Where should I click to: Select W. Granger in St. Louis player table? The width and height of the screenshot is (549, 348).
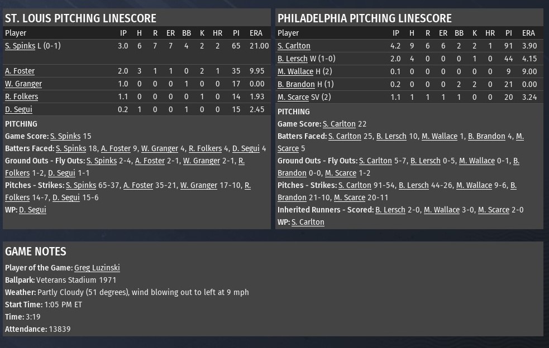coord(23,84)
